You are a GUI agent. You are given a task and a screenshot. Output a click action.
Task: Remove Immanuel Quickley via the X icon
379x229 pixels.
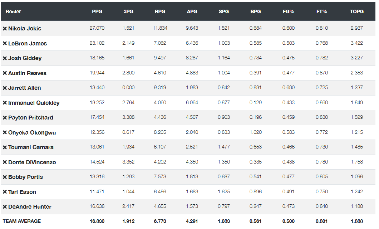point(5,103)
